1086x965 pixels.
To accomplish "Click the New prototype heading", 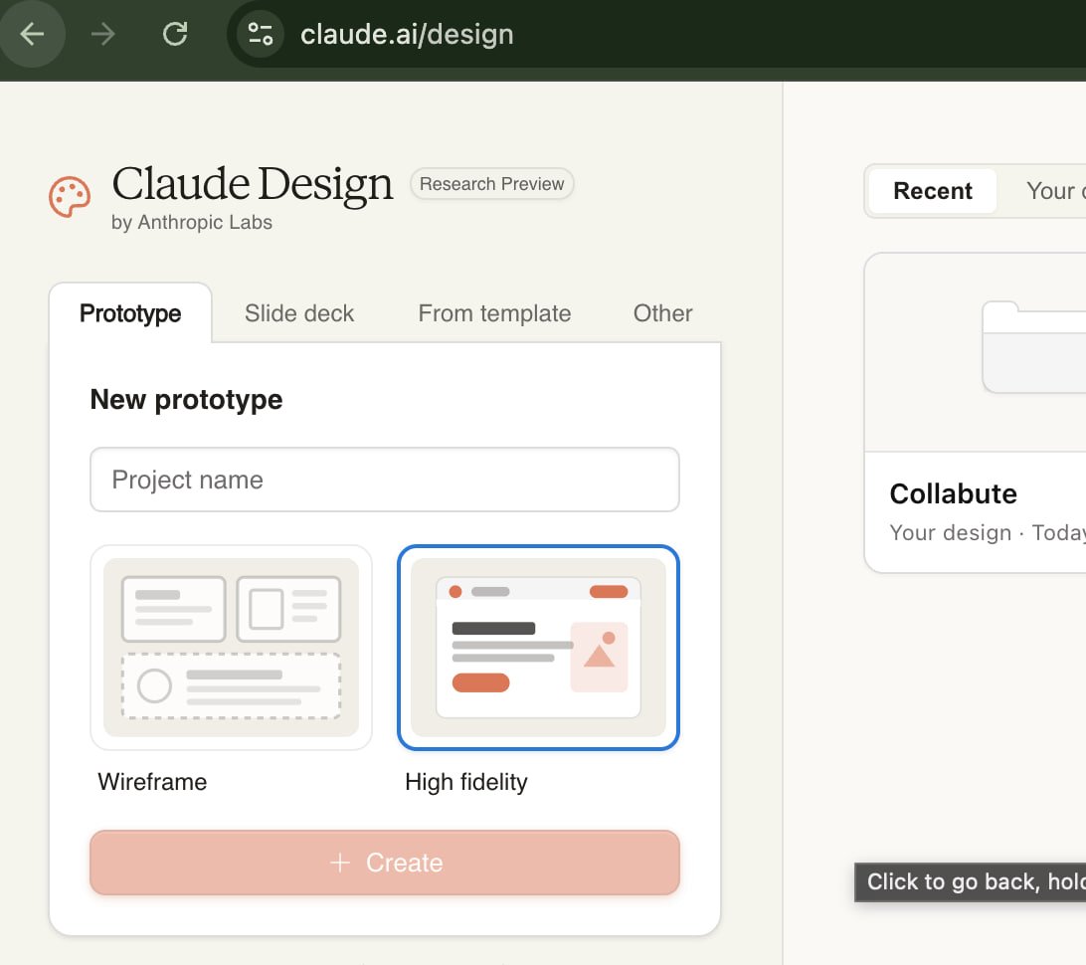I will (186, 400).
